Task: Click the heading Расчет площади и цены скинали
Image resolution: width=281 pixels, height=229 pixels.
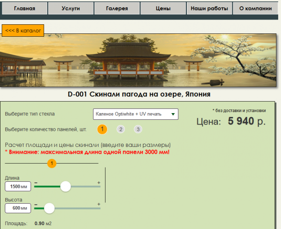Action: pos(88,145)
